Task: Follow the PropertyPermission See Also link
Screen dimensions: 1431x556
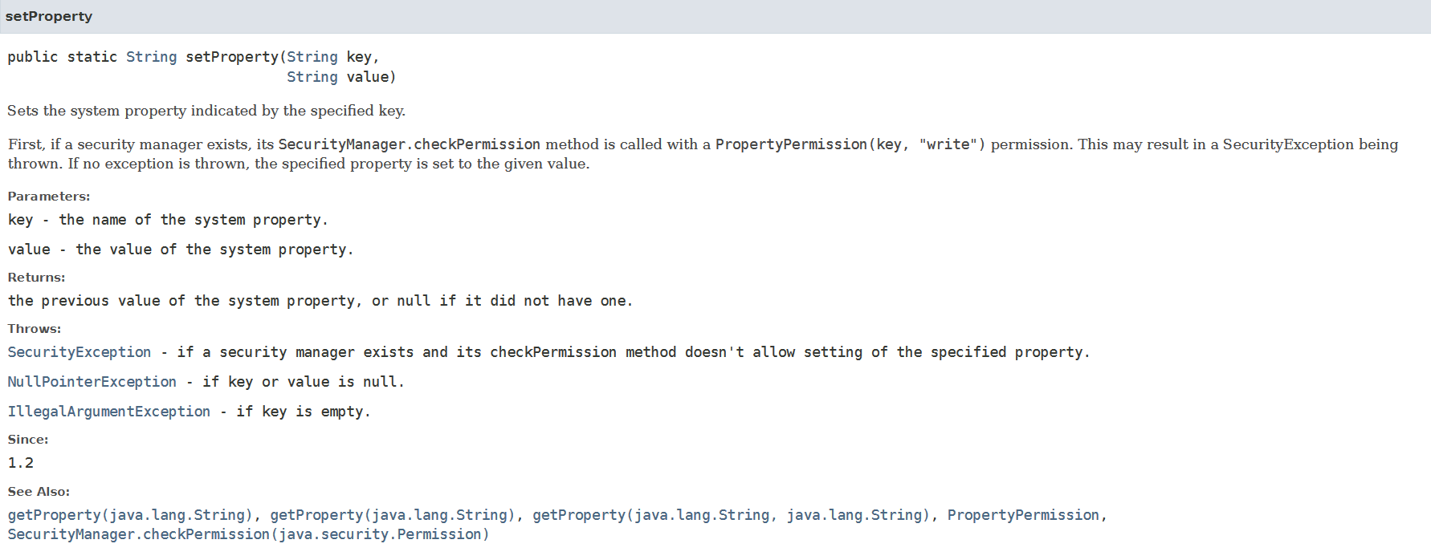Action: click(1022, 515)
